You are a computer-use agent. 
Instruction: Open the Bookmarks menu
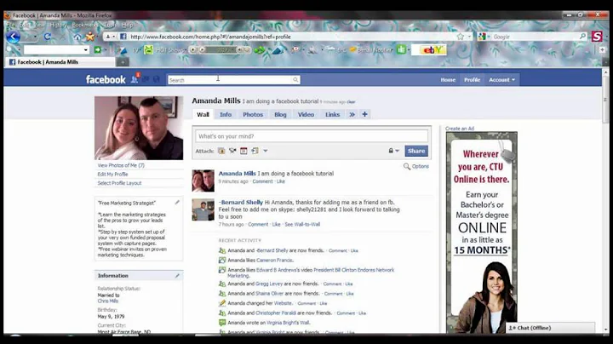85,25
